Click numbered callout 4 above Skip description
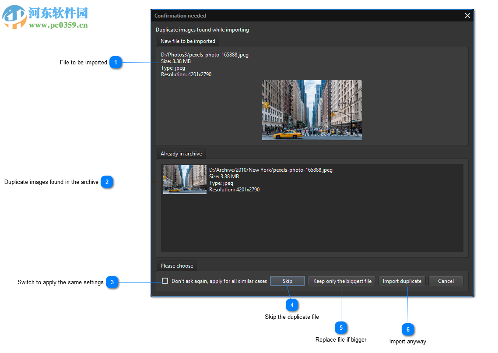This screenshot has height=353, width=498. (292, 304)
